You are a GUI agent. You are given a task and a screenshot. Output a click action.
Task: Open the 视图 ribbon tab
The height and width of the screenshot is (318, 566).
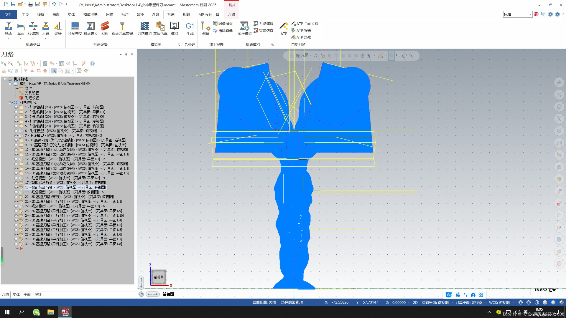point(186,14)
